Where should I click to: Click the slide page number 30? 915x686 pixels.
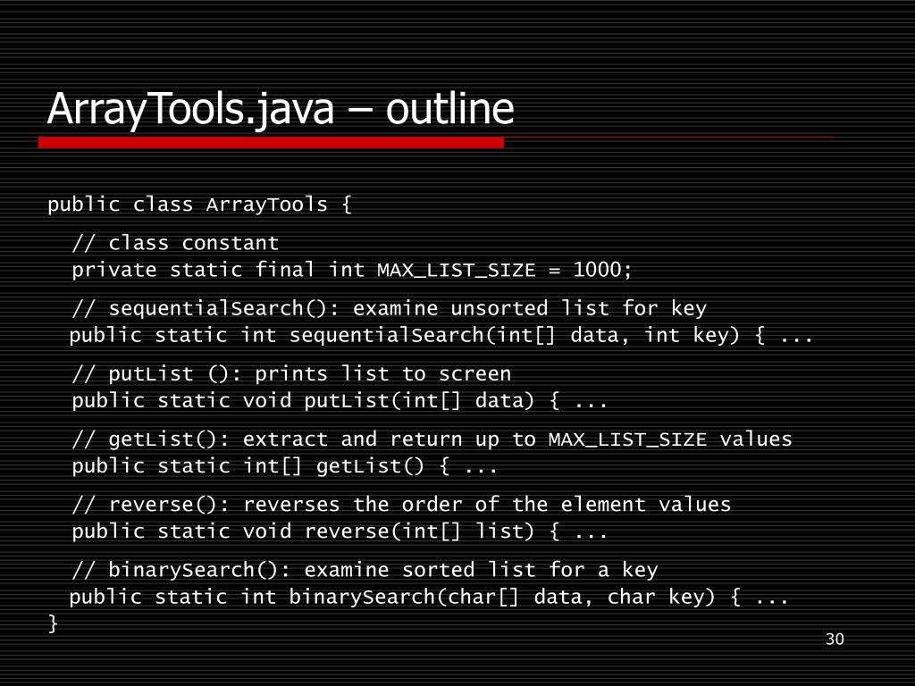pos(835,640)
